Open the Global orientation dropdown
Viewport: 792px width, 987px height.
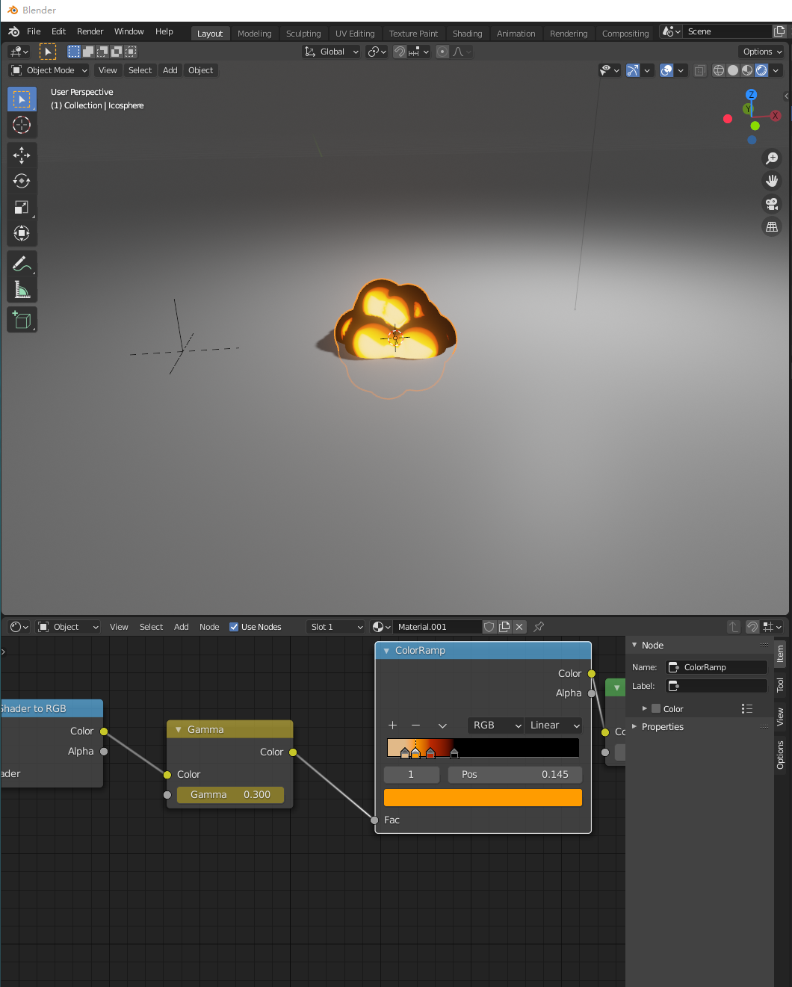click(x=331, y=52)
